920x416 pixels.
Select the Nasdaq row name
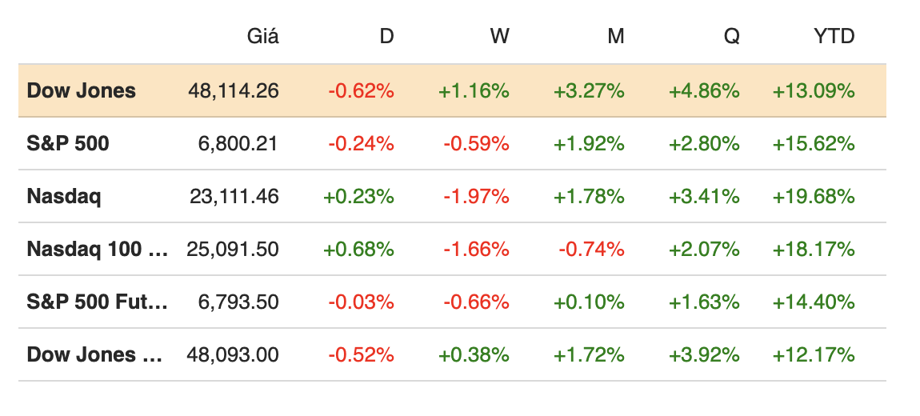(64, 196)
